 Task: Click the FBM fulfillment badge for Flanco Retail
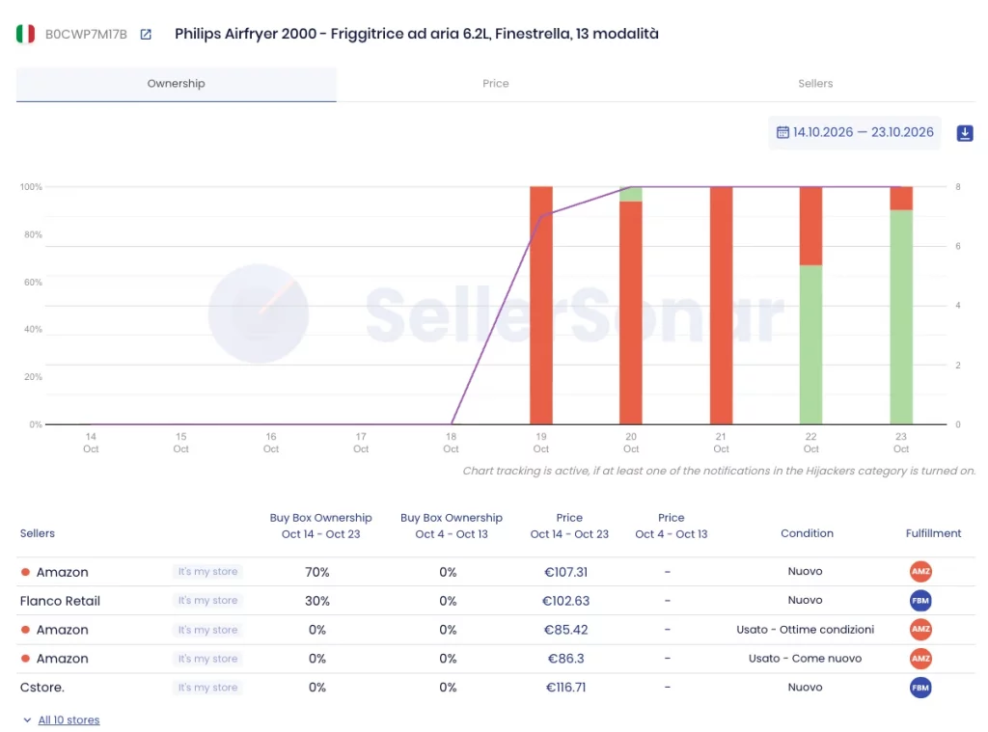920,600
